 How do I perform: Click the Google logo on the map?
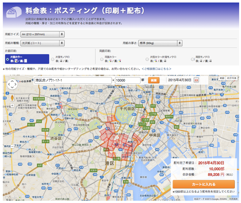[x=11, y=197]
